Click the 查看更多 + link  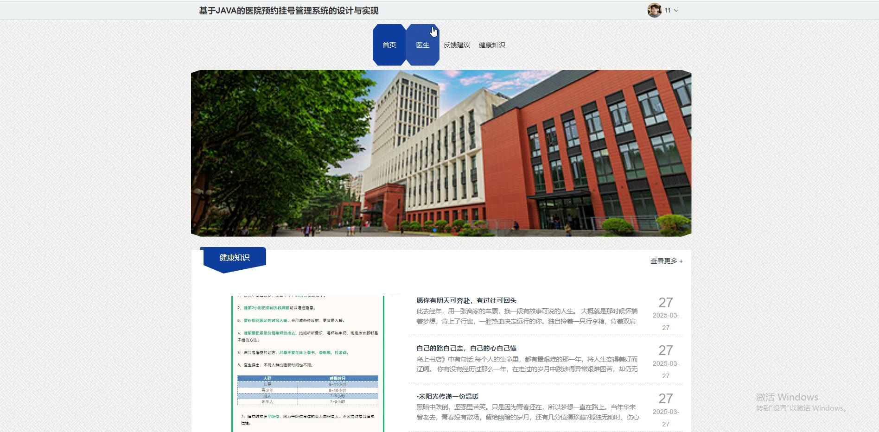(x=667, y=261)
